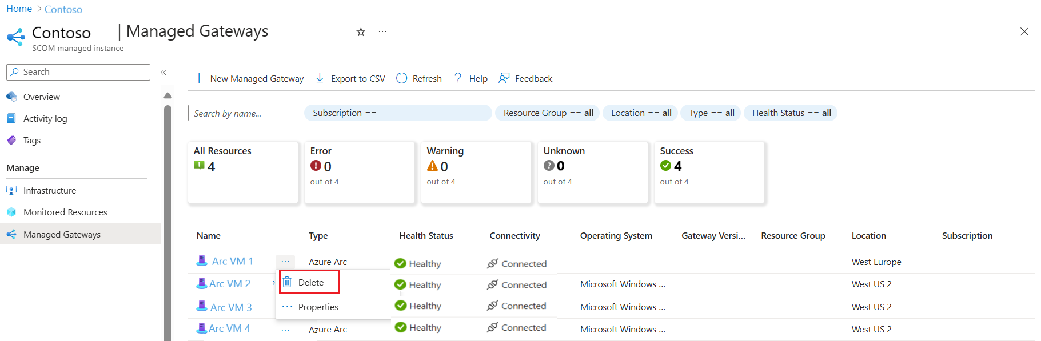Sort by the Name column header
This screenshot has width=1041, height=341.
(x=209, y=236)
